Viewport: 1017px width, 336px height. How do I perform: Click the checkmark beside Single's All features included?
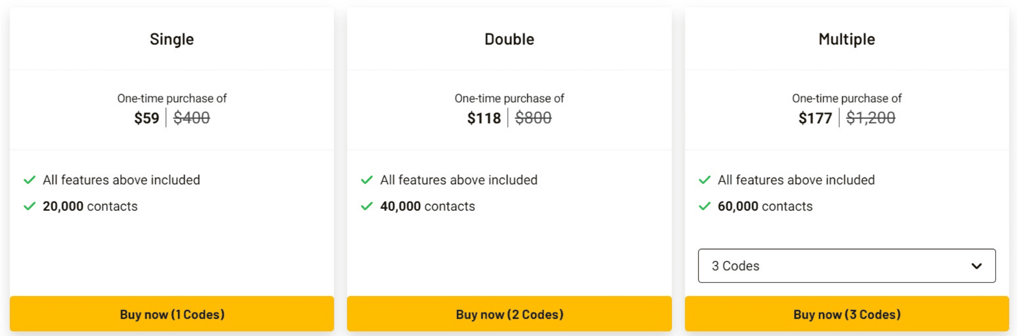pyautogui.click(x=30, y=180)
